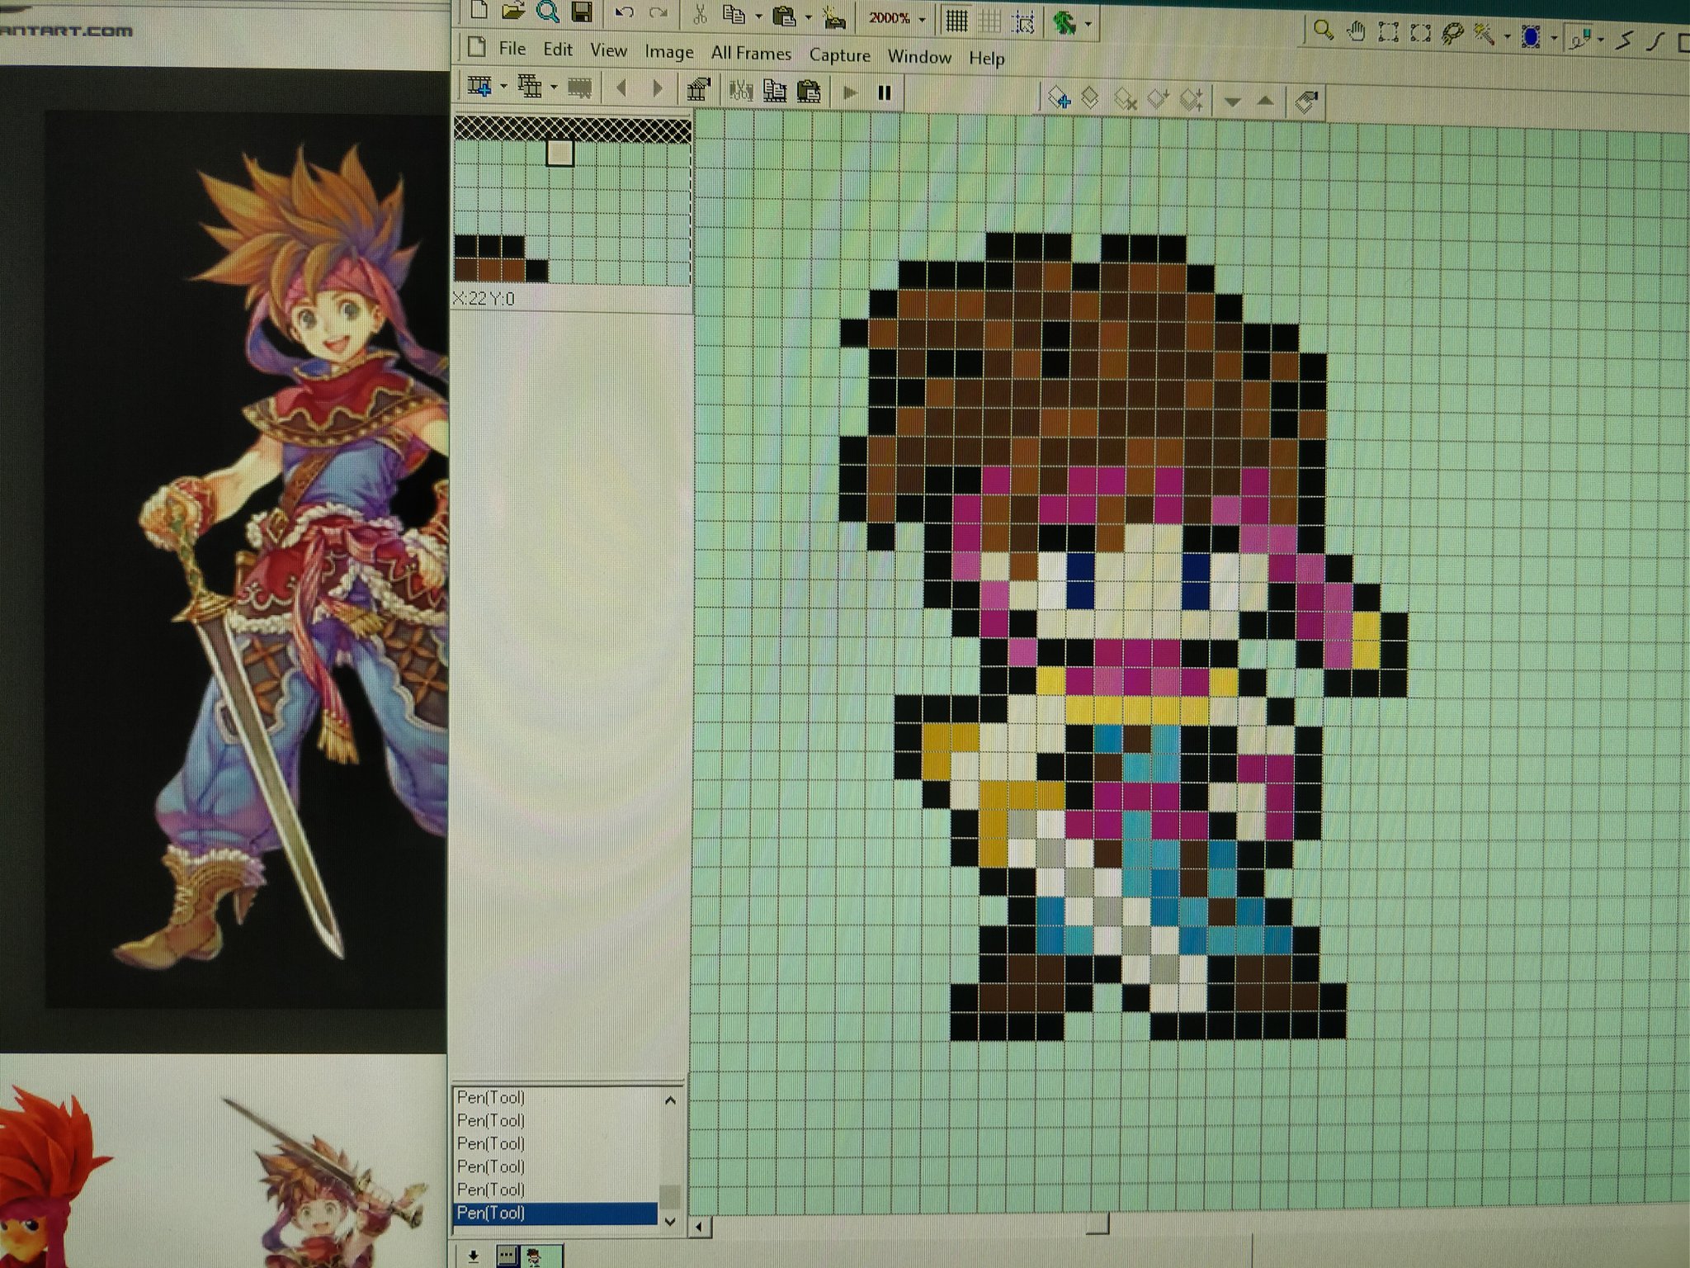Open the add-frame dropdown arrow

point(503,87)
